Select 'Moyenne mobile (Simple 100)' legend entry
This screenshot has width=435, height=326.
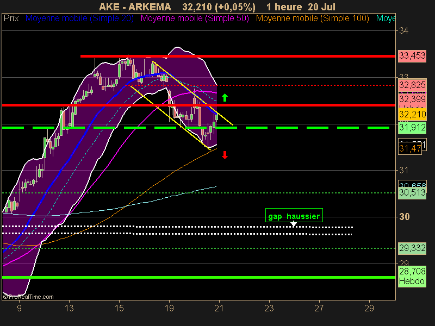[x=312, y=18]
